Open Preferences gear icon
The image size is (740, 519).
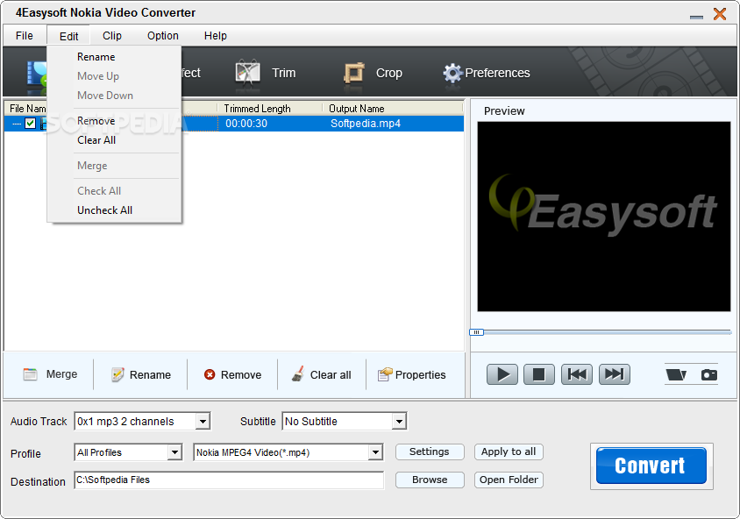[x=452, y=73]
